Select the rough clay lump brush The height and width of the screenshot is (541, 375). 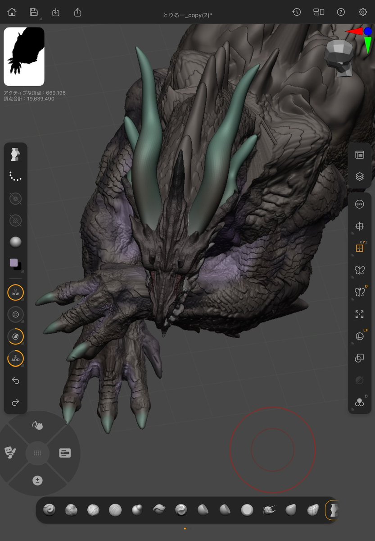(x=71, y=510)
